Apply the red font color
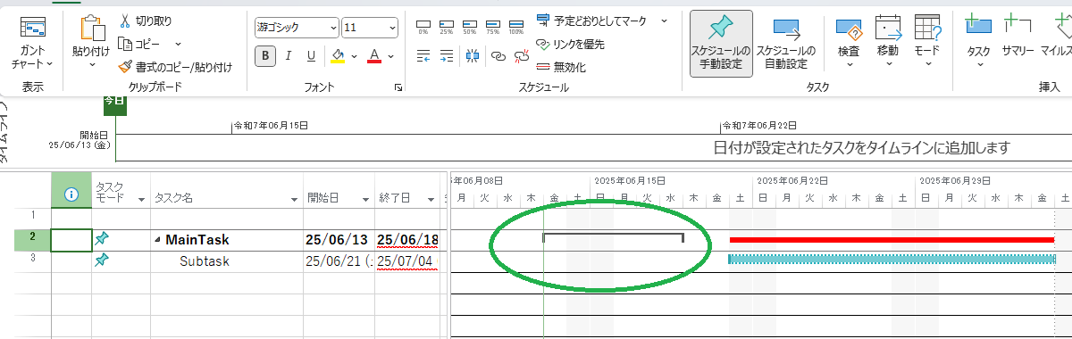 pos(374,56)
